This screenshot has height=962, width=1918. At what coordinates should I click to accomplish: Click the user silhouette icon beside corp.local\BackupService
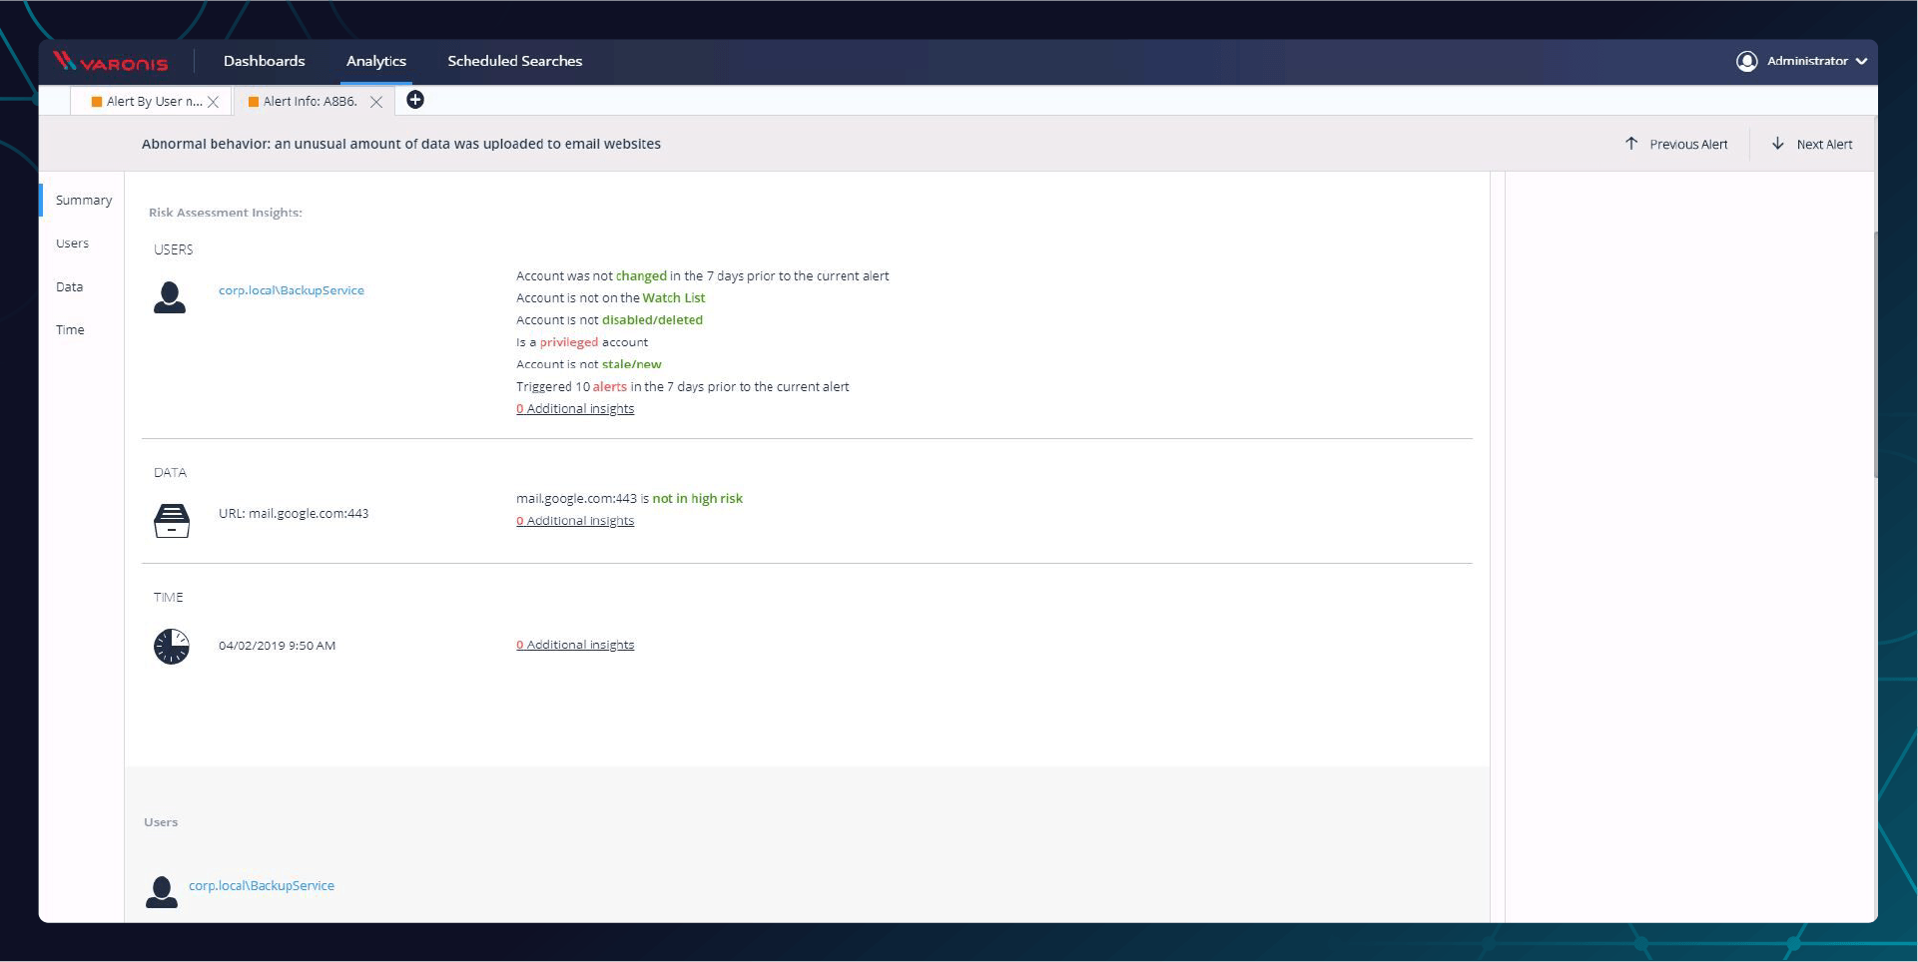pos(171,296)
